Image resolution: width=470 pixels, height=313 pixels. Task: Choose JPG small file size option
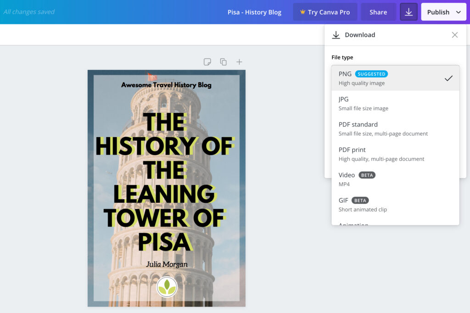tap(395, 103)
